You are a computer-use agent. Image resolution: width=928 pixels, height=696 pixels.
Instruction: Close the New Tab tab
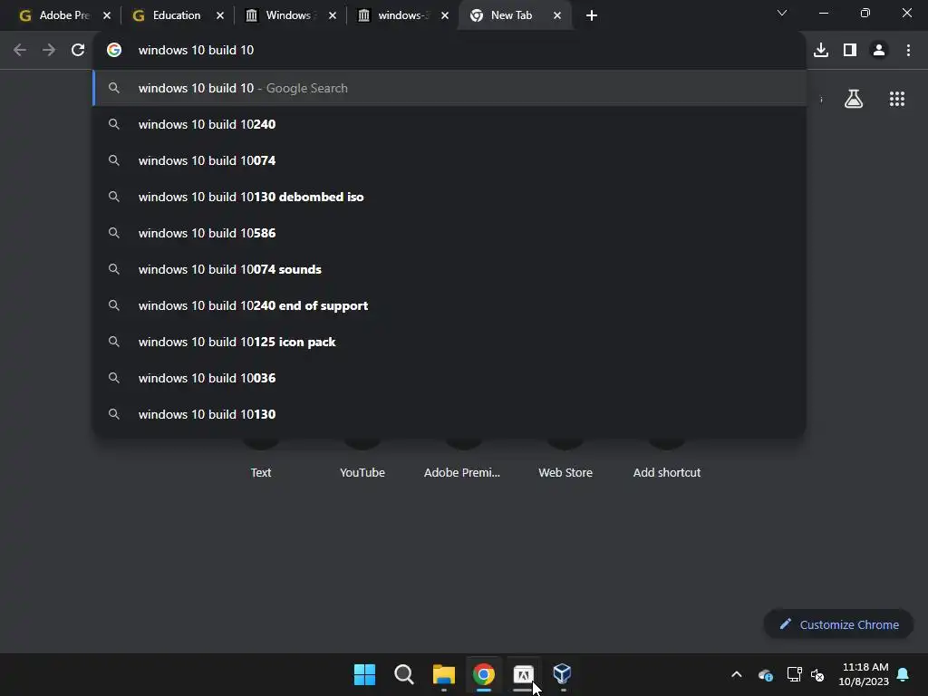(x=557, y=15)
